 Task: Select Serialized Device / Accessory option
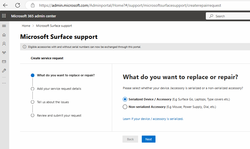pos(125,99)
